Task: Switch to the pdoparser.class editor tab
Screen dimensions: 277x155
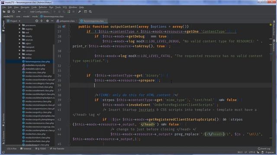Action: pos(67,21)
